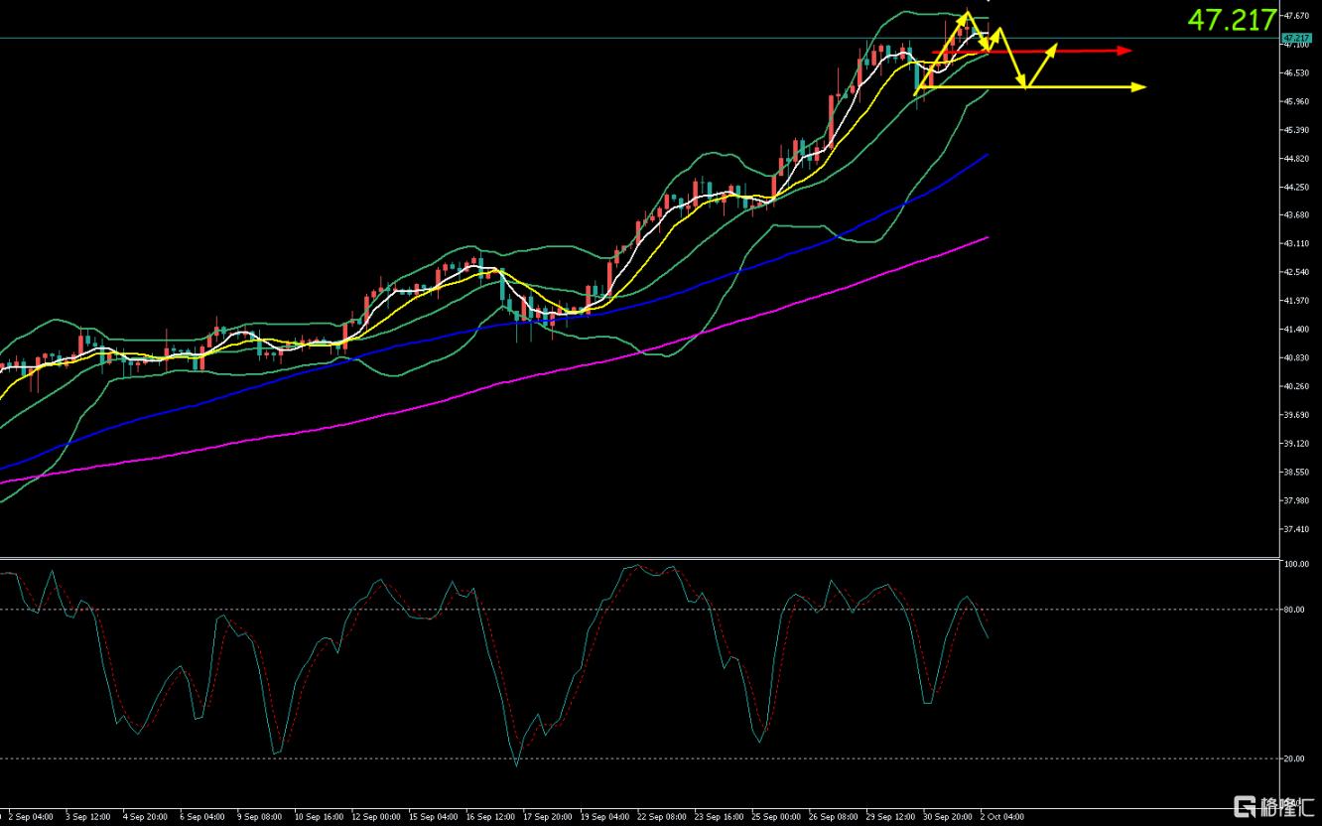Click the 2 Oct 04:00 time label
Image resolution: width=1322 pixels, height=826 pixels.
(x=1004, y=817)
